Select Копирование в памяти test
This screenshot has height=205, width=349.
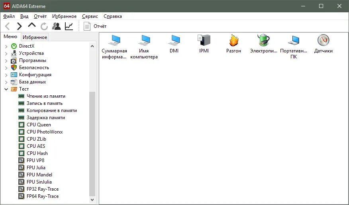(52, 110)
